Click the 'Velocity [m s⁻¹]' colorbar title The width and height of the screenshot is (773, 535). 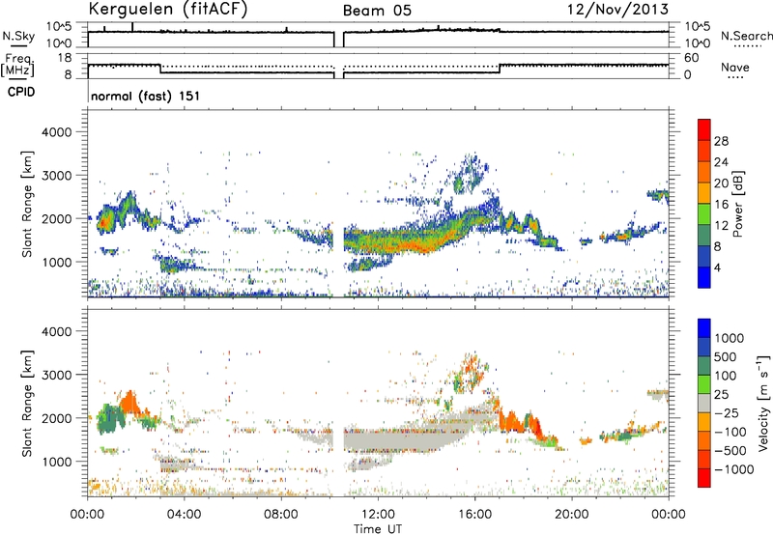(763, 403)
